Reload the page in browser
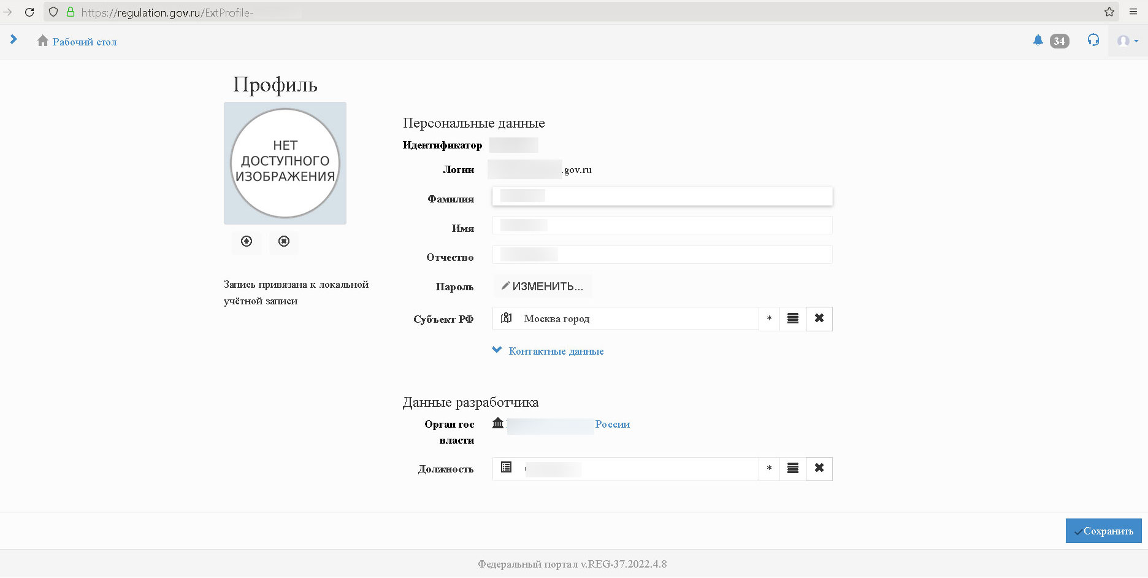 [29, 12]
